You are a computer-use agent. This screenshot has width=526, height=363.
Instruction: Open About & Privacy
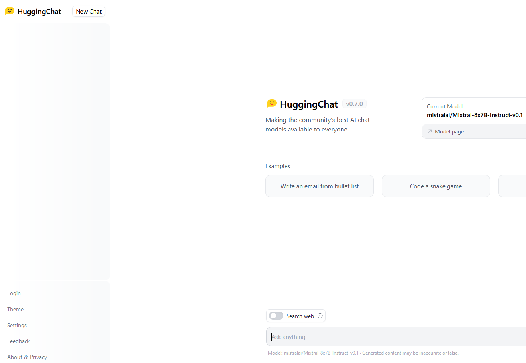click(27, 357)
